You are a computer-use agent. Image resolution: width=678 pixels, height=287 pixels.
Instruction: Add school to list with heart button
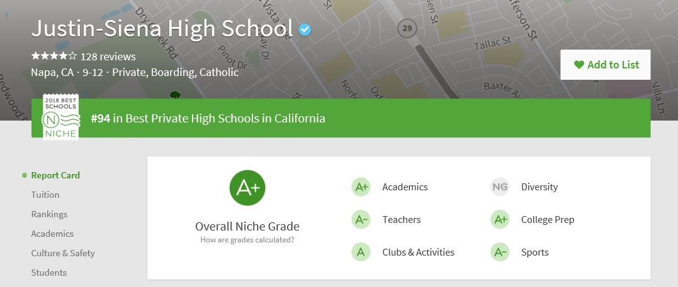[606, 65]
